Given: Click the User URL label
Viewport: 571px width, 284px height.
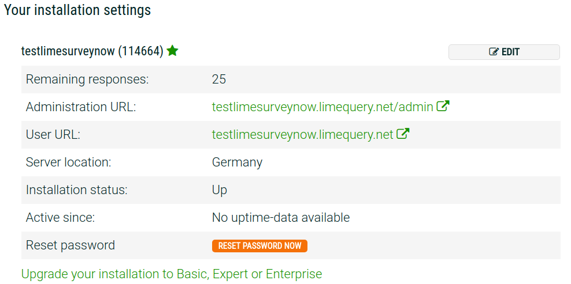Looking at the screenshot, I should click(x=53, y=135).
